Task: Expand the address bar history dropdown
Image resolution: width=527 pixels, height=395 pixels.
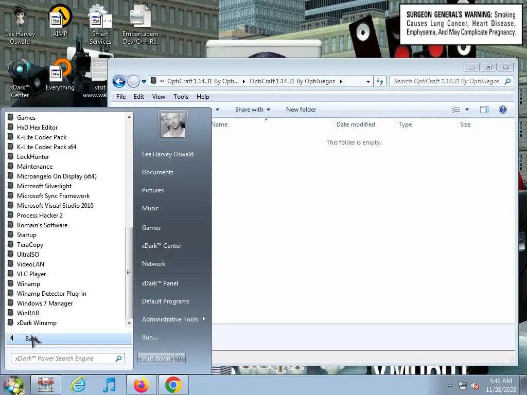Action: coord(368,82)
